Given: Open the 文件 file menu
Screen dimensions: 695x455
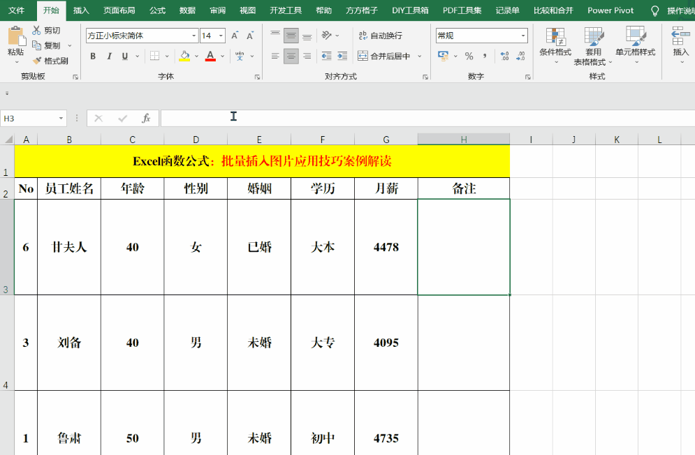Looking at the screenshot, I should [x=16, y=10].
